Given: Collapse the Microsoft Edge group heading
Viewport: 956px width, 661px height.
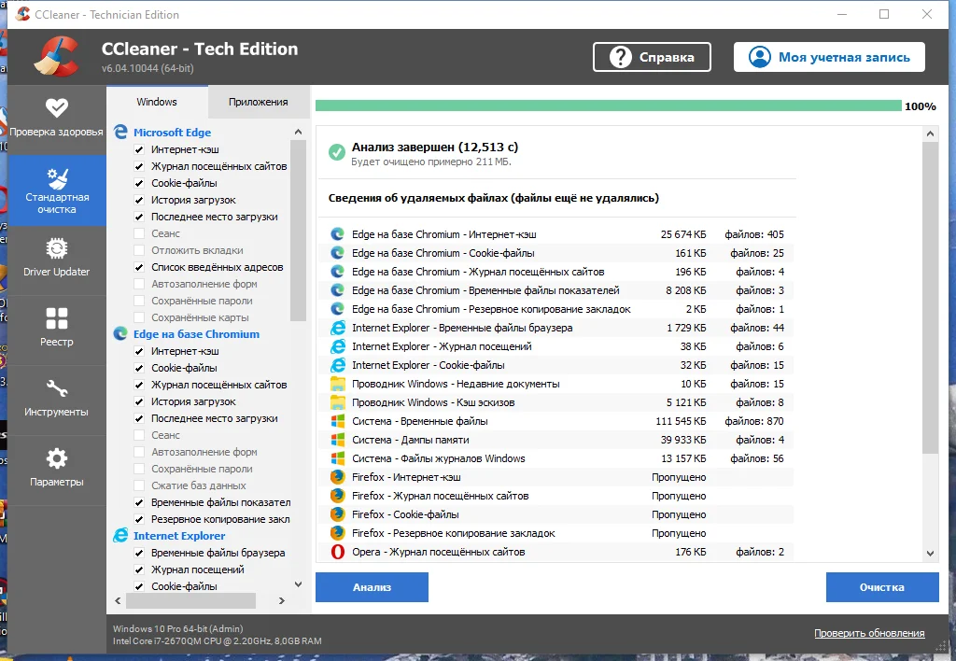Looking at the screenshot, I should [172, 133].
